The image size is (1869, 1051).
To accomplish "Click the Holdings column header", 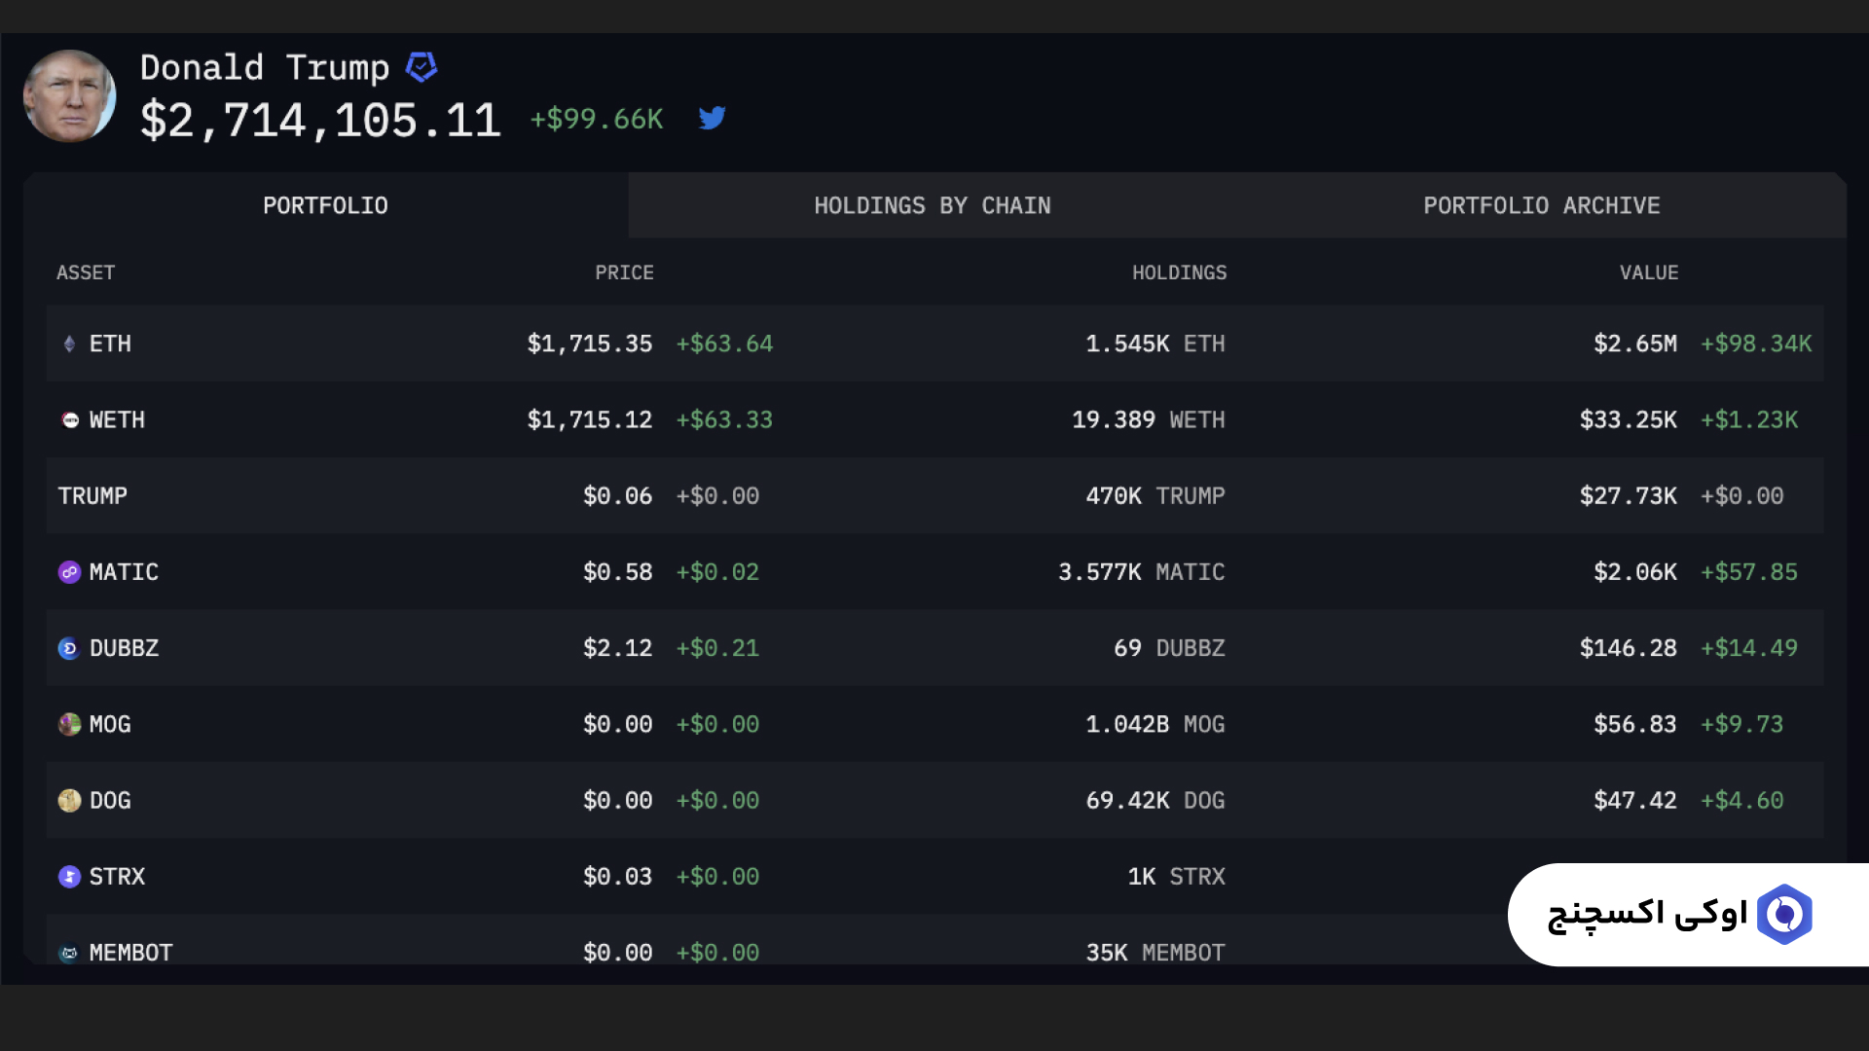I will coord(1179,272).
